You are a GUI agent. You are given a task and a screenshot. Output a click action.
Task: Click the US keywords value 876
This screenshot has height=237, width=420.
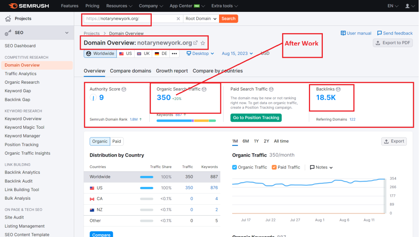(x=214, y=188)
